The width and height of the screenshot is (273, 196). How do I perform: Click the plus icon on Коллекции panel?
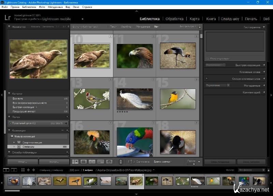click(x=67, y=130)
